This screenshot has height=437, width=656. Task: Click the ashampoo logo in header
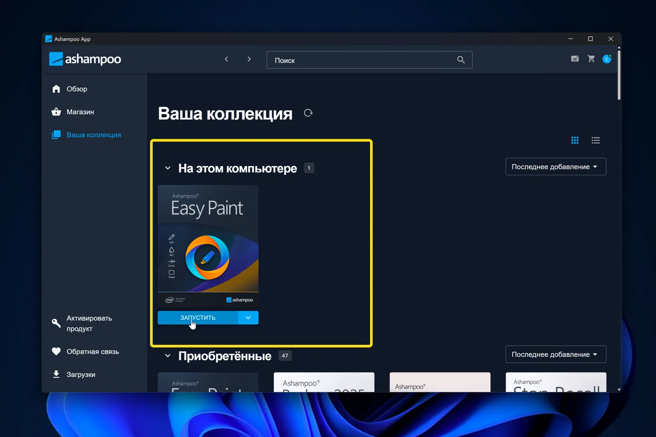click(x=85, y=59)
